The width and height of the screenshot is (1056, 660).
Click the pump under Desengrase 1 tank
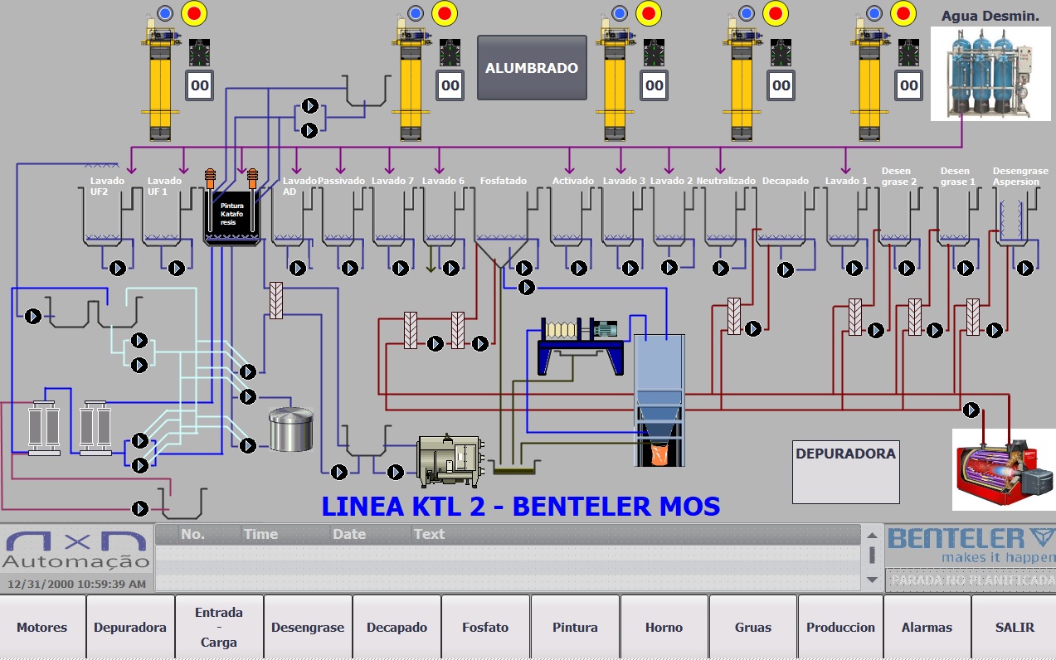coord(966,268)
